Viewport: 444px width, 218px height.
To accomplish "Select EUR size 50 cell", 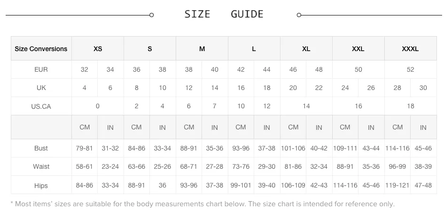I will (x=358, y=69).
